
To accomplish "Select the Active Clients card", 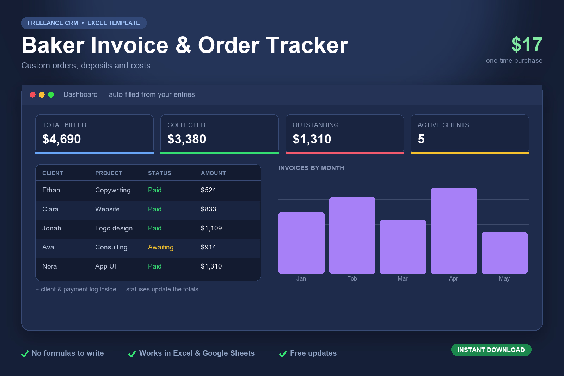I will (470, 134).
